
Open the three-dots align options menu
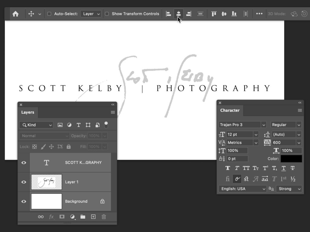(259, 14)
